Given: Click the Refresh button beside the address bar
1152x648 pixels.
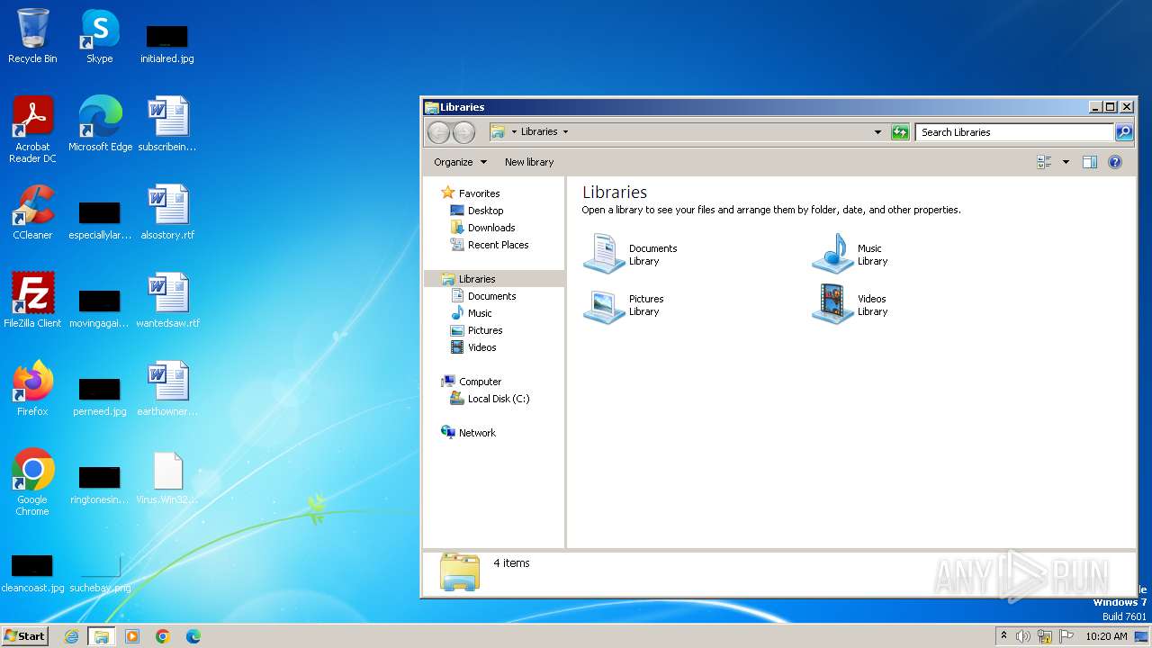Looking at the screenshot, I should 900,132.
